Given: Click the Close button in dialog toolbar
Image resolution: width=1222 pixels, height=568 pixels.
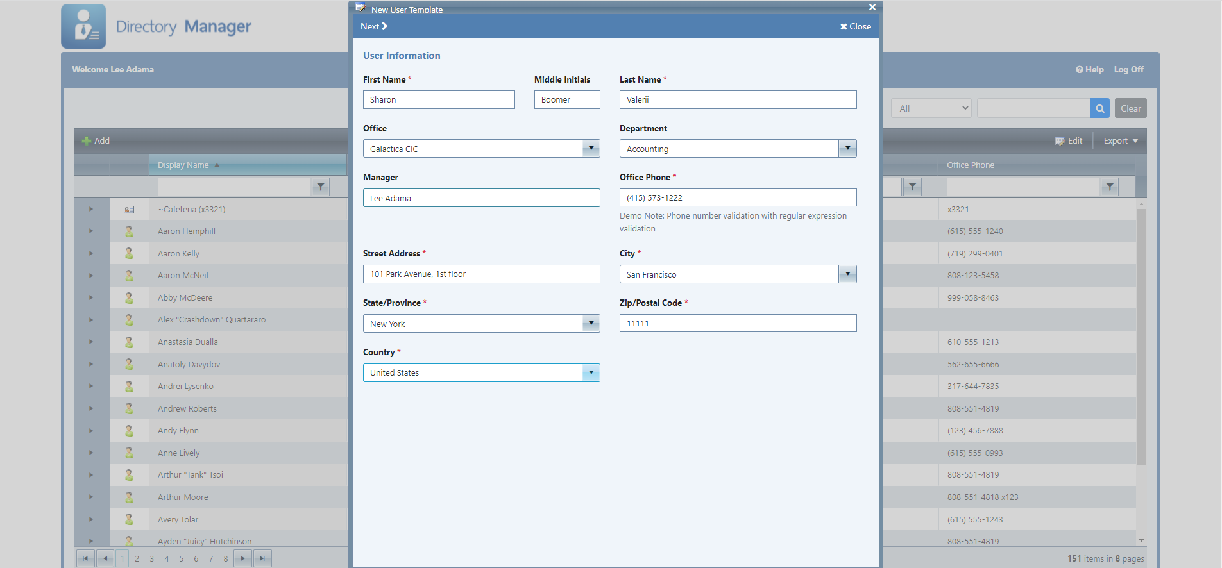Looking at the screenshot, I should click(856, 26).
